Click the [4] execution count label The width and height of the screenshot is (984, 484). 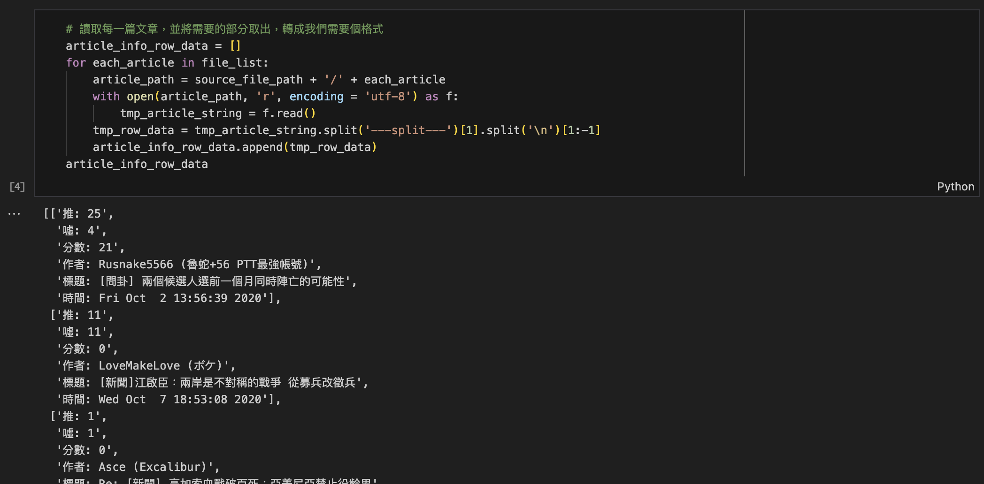(x=17, y=186)
